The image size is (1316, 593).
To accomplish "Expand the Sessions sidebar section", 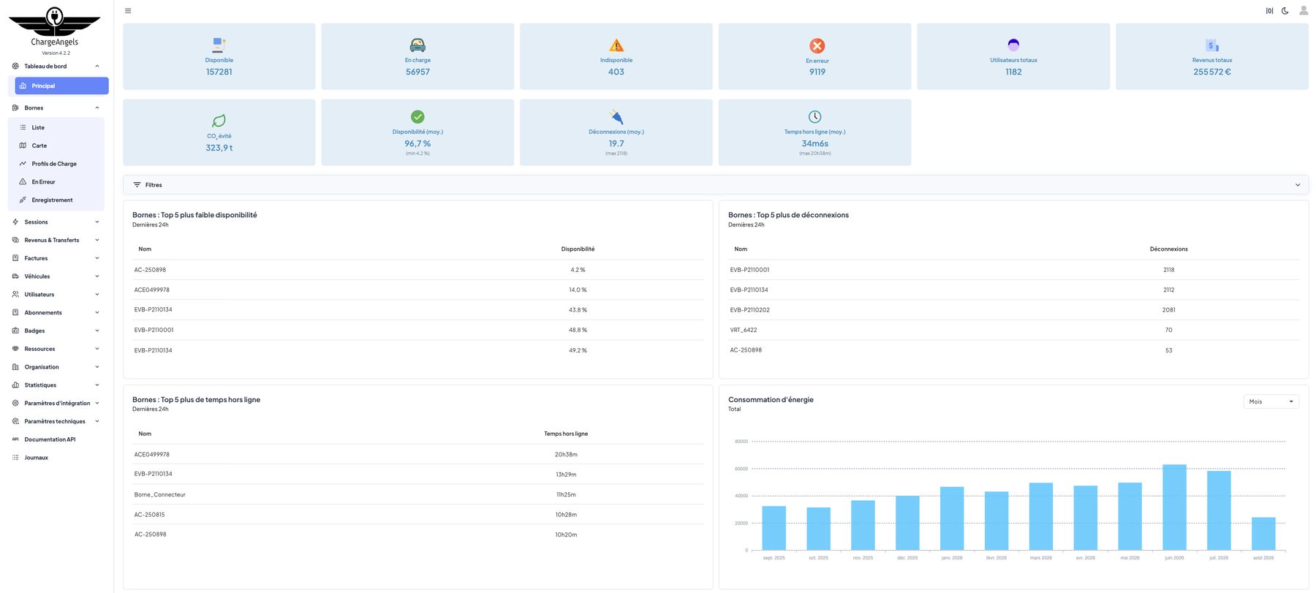I will tap(97, 222).
